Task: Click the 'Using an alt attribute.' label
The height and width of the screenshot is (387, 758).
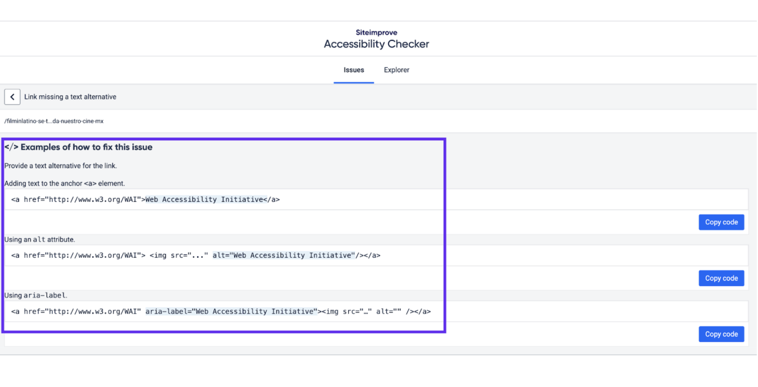Action: pos(40,239)
